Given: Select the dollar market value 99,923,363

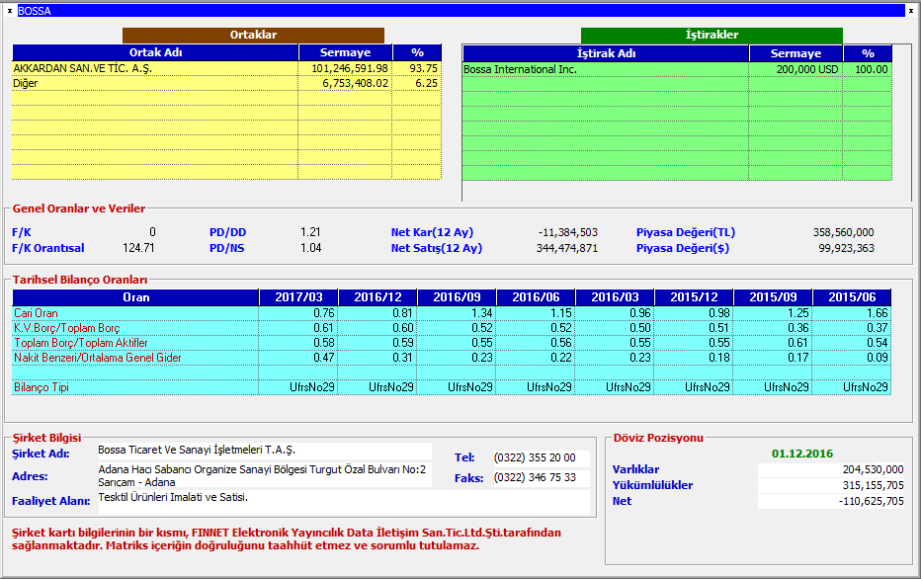Looking at the screenshot, I should click(847, 248).
